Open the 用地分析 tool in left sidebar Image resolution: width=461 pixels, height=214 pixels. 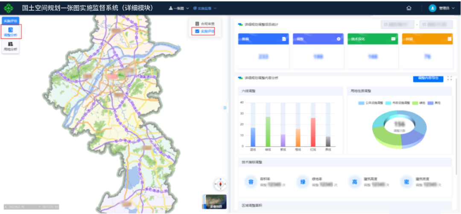click(x=10, y=47)
